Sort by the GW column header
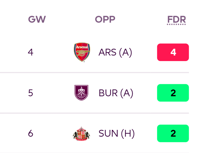Viewport: 201px width, 153px height. tap(37, 19)
